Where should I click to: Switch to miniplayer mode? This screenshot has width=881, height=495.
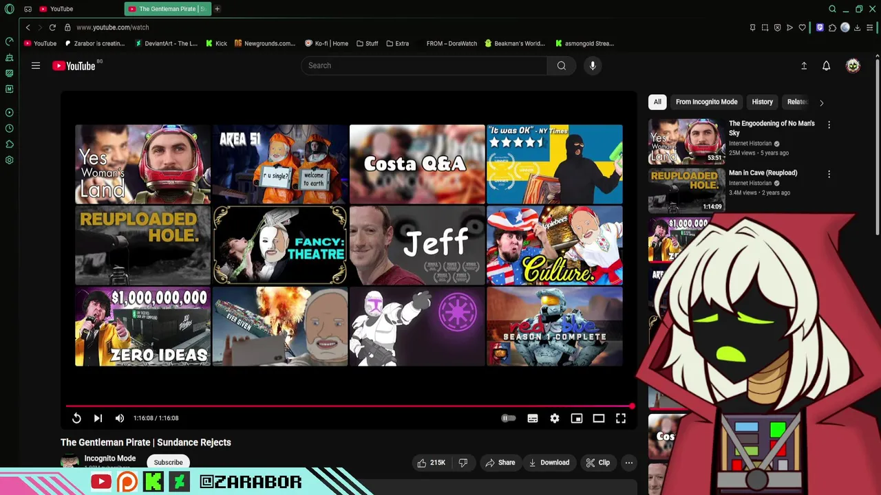pos(577,418)
